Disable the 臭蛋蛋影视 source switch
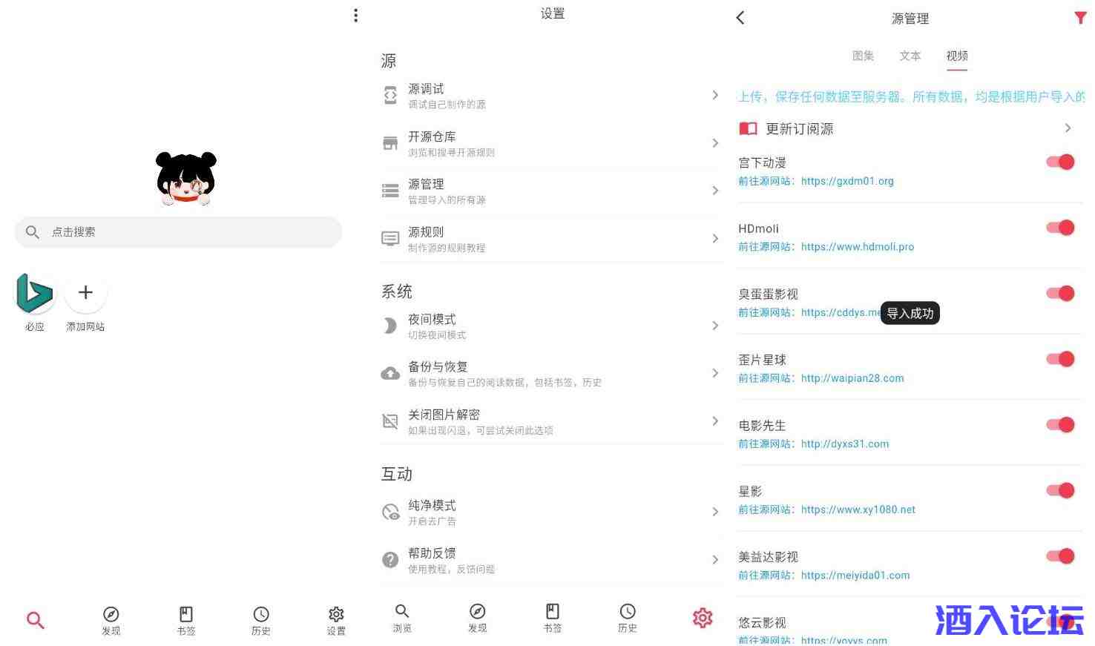Screen dimensions: 1095x646 click(1061, 294)
